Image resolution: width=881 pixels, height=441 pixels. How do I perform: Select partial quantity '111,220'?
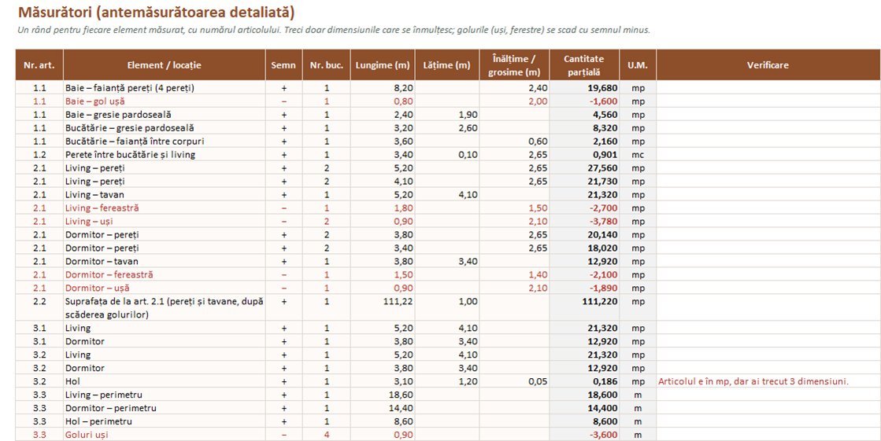[584, 308]
